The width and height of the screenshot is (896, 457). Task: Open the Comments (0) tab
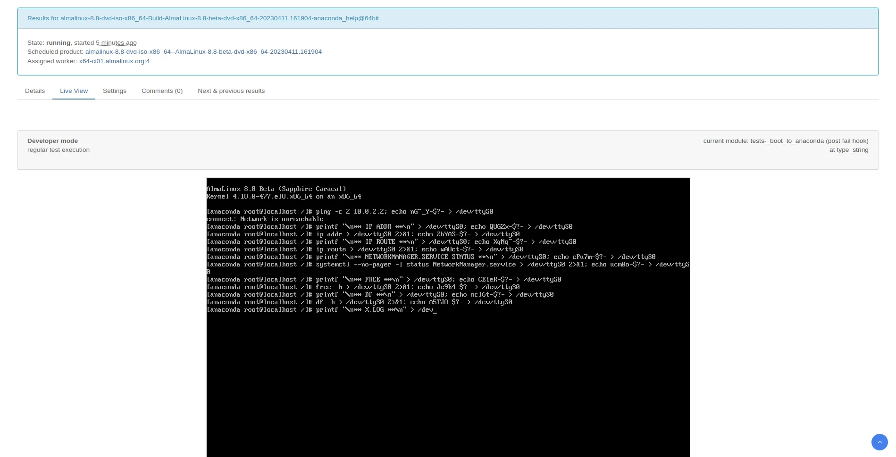point(162,91)
